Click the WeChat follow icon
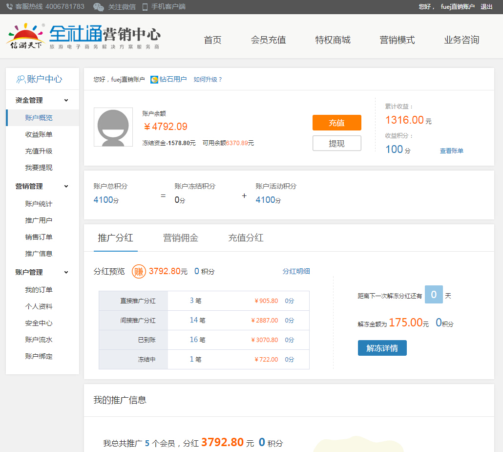503x452 pixels. [x=99, y=7]
